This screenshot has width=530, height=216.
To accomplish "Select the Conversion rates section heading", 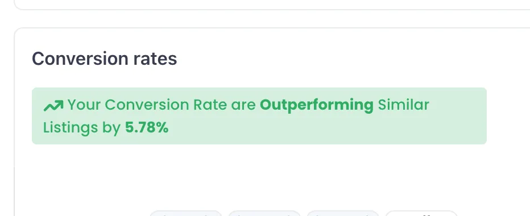I will tap(105, 59).
